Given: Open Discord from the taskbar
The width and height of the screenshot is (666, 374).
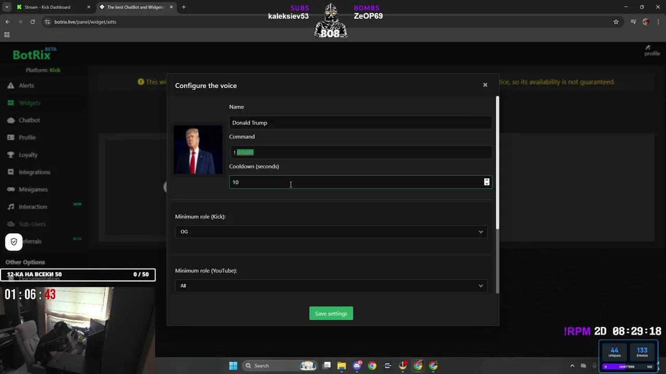Looking at the screenshot, I should click(x=357, y=366).
